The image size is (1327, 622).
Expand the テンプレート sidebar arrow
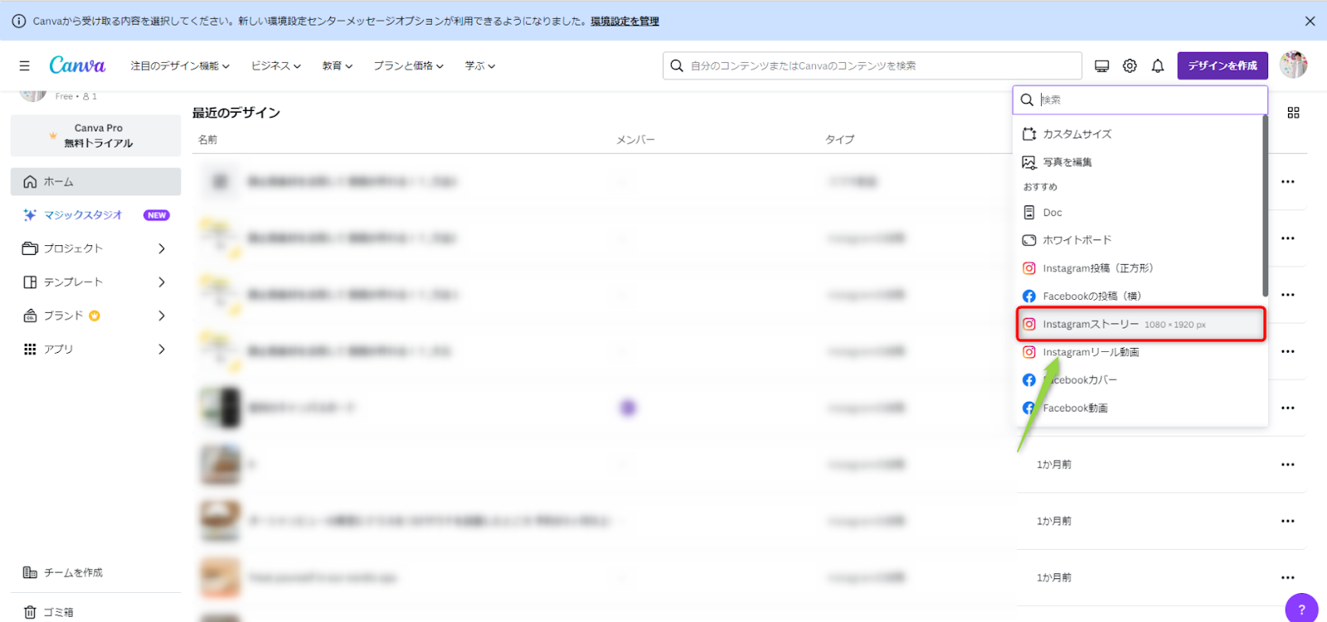pyautogui.click(x=162, y=282)
